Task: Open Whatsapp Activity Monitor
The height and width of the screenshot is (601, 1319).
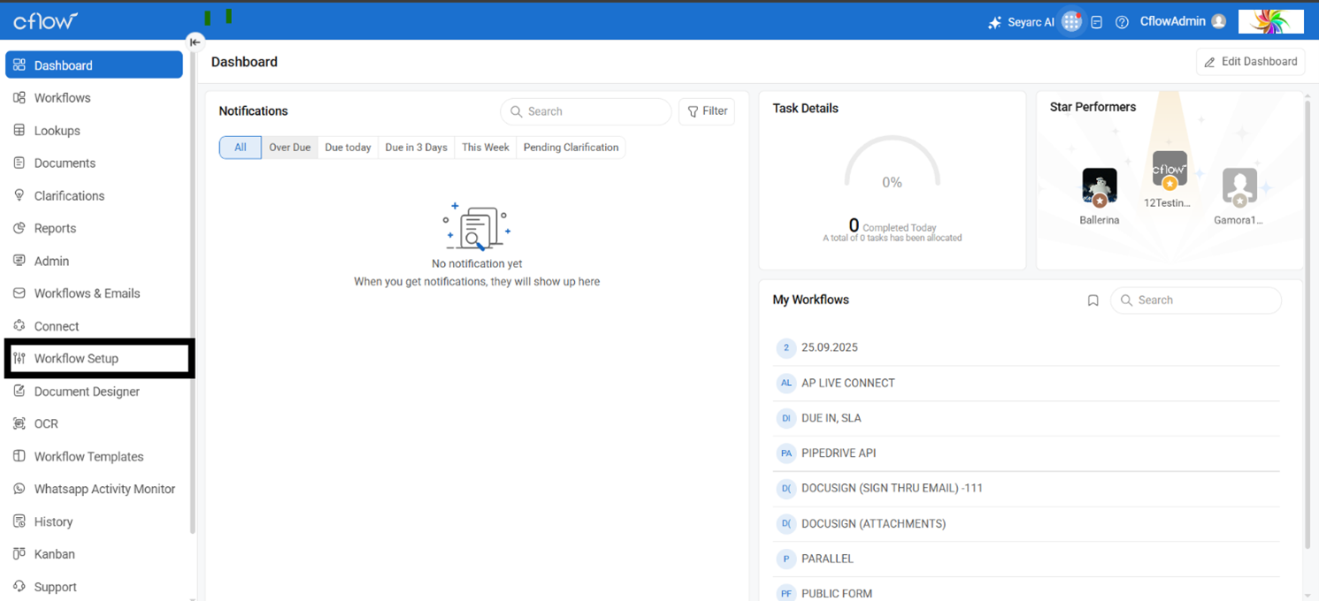Action: coord(104,490)
